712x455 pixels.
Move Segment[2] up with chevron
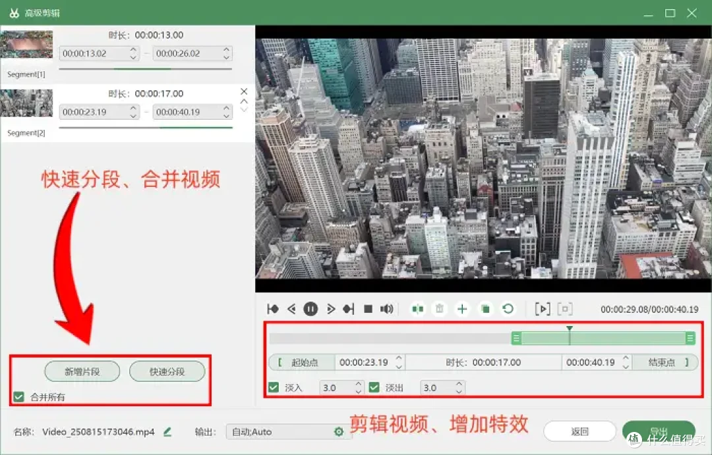pos(244,101)
